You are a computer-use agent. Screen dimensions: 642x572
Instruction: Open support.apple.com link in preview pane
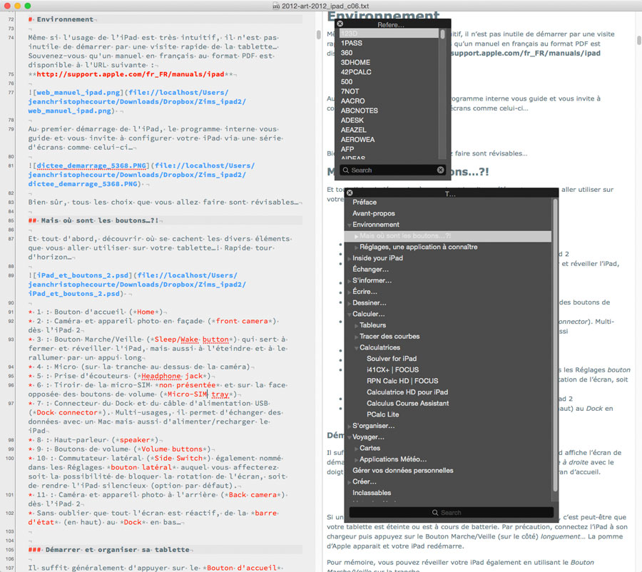[x=526, y=53]
